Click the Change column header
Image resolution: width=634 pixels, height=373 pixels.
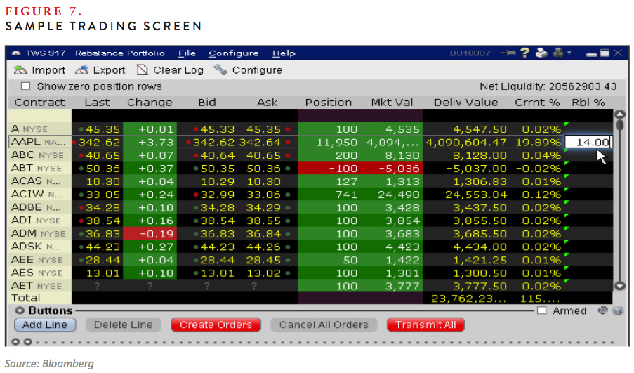150,103
